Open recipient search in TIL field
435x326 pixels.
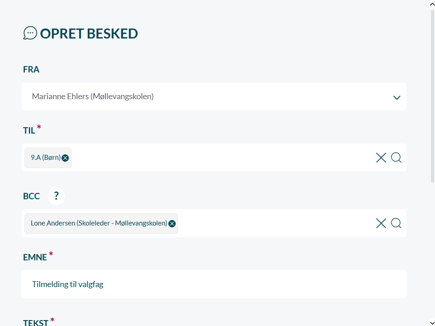point(396,158)
